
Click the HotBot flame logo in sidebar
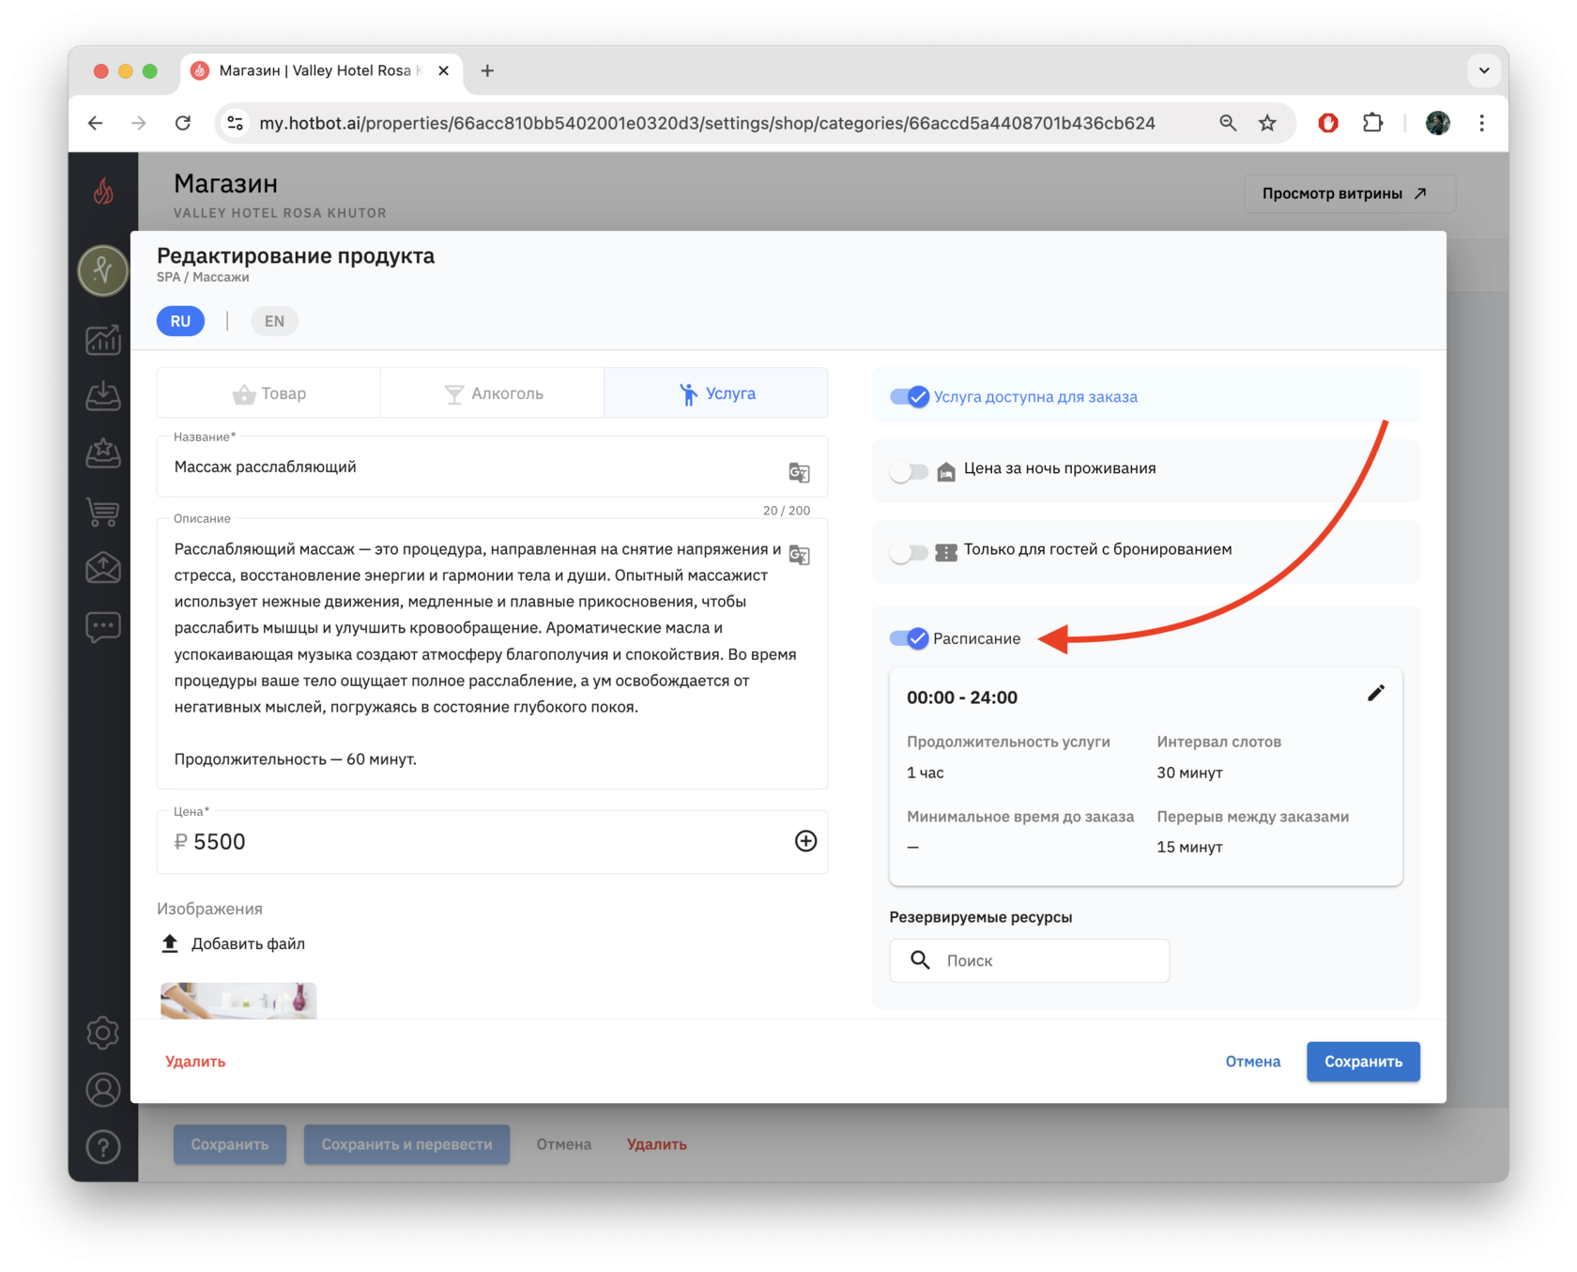[103, 192]
